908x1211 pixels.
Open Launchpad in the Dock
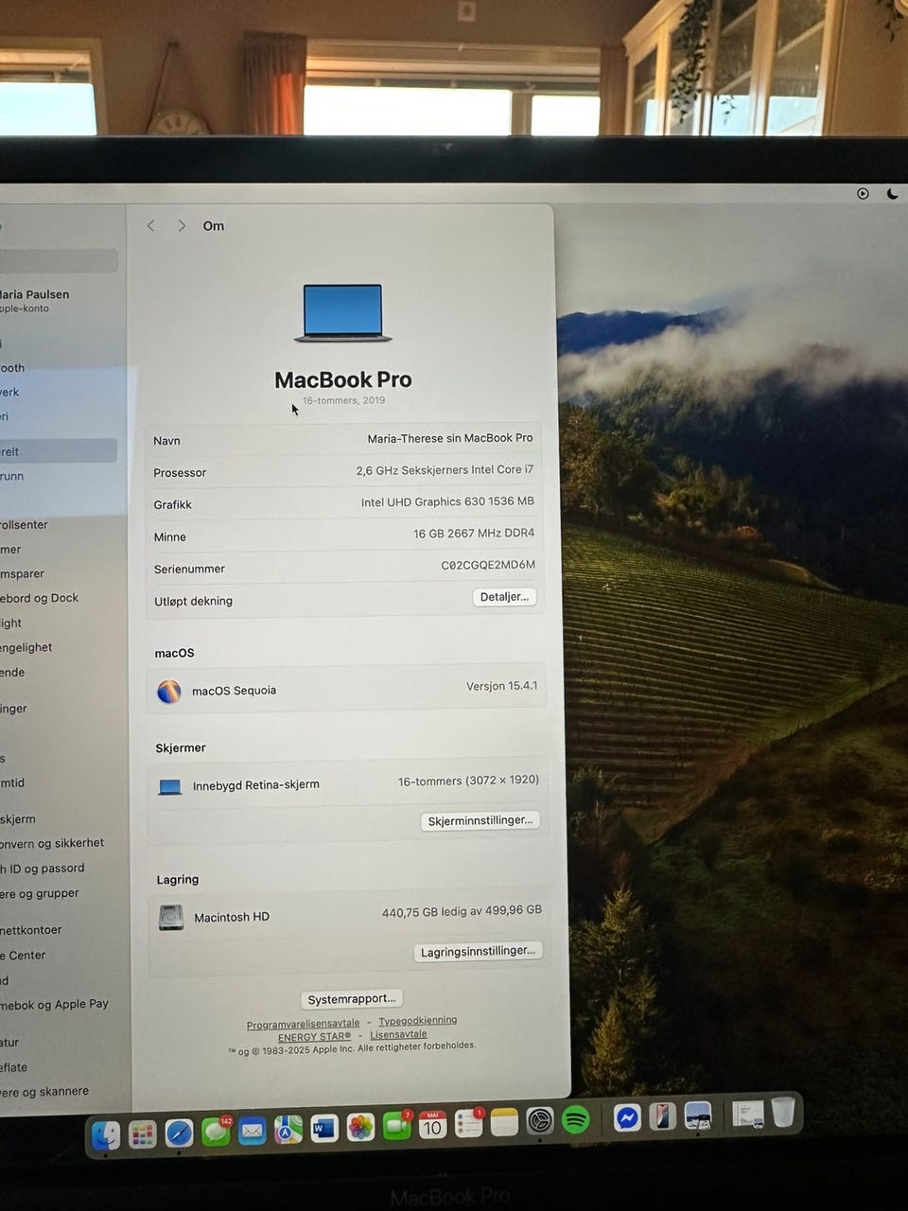point(142,1133)
